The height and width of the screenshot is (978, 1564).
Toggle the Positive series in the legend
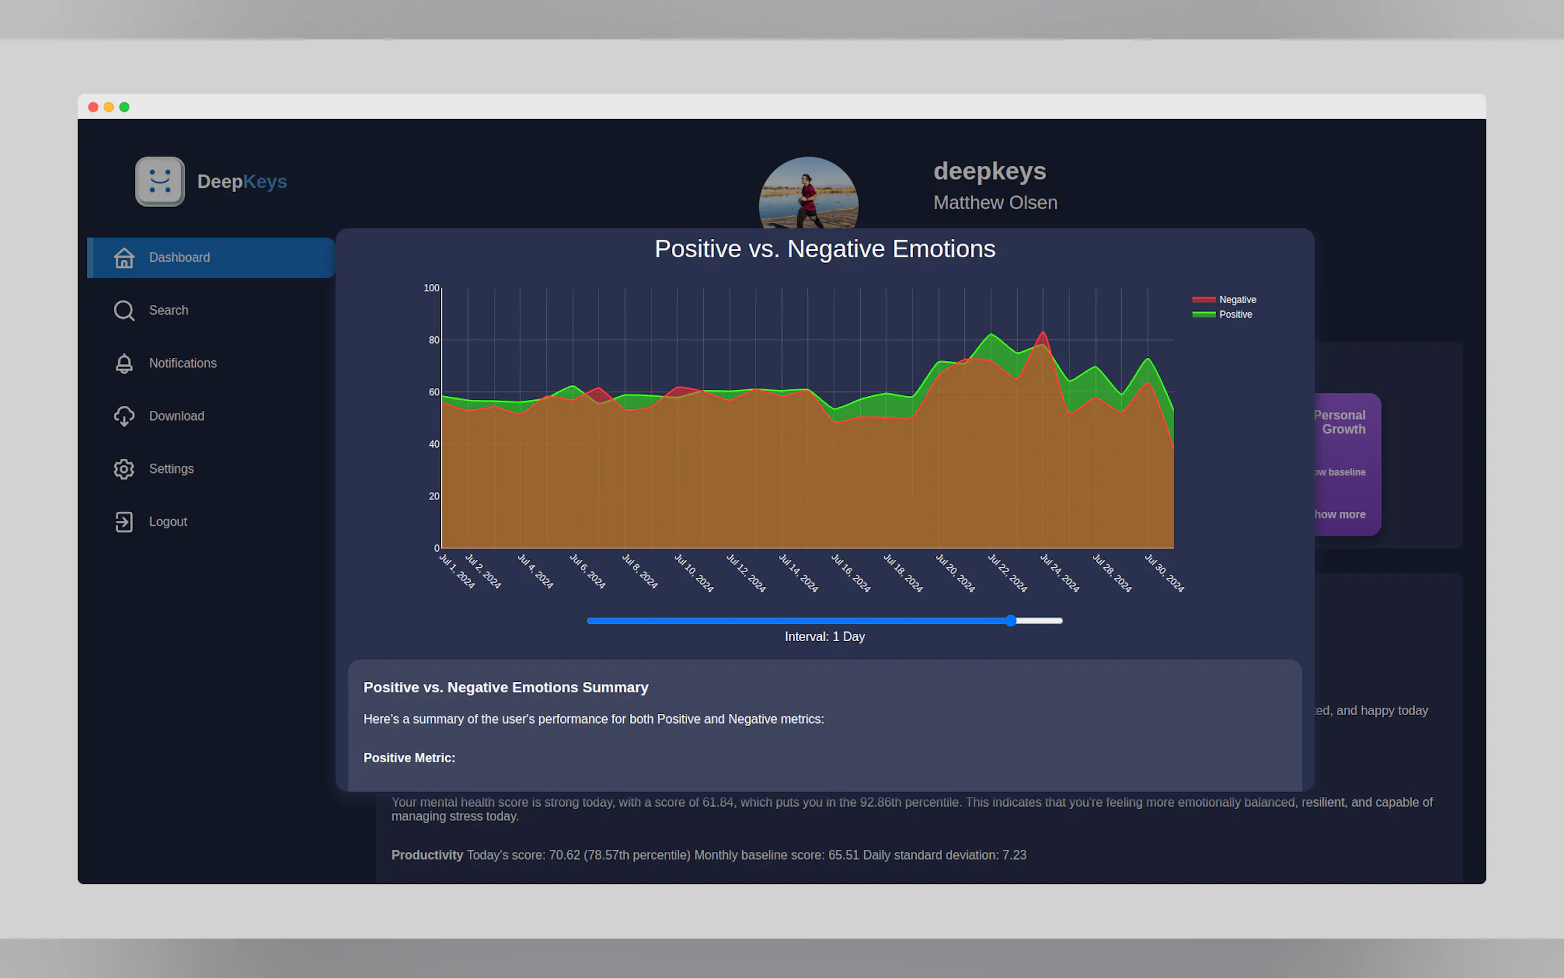[x=1235, y=314]
